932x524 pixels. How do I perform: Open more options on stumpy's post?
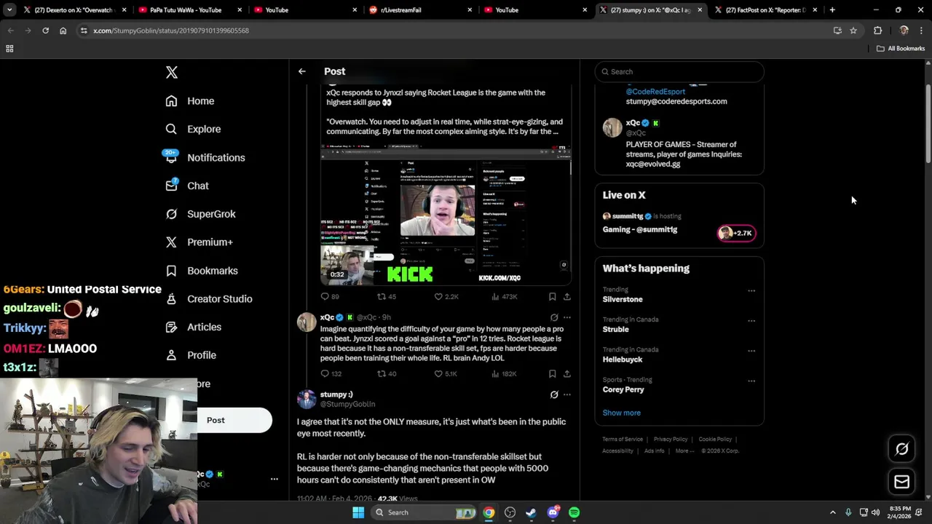pyautogui.click(x=566, y=394)
